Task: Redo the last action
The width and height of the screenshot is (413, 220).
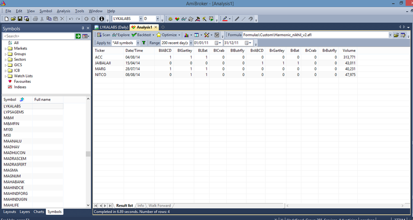Action: pyautogui.click(x=78, y=19)
